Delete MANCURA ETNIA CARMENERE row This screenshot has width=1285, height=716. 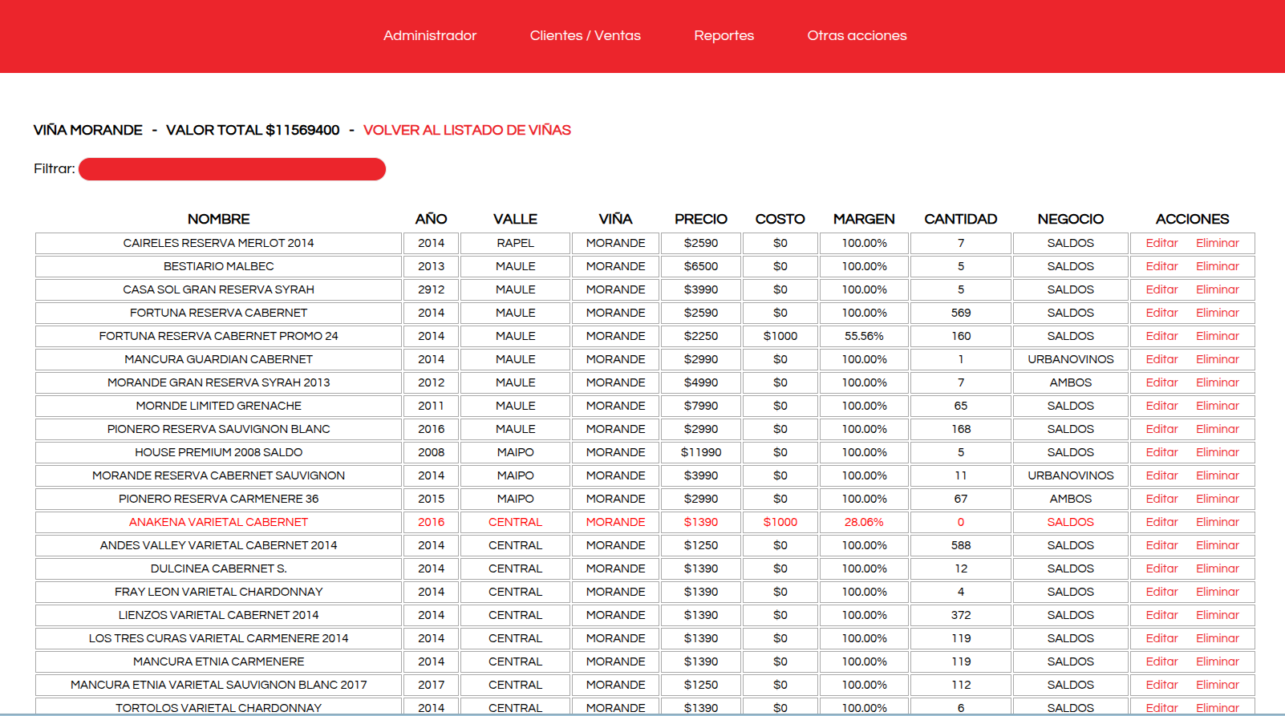pyautogui.click(x=1218, y=661)
